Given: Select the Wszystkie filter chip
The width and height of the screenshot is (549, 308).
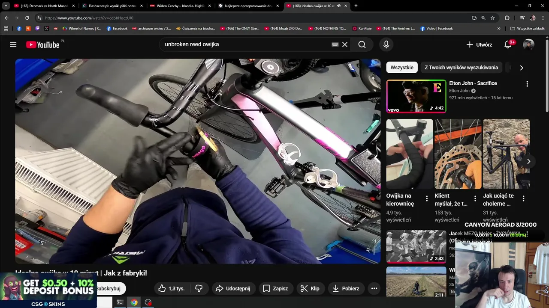Looking at the screenshot, I should point(402,68).
